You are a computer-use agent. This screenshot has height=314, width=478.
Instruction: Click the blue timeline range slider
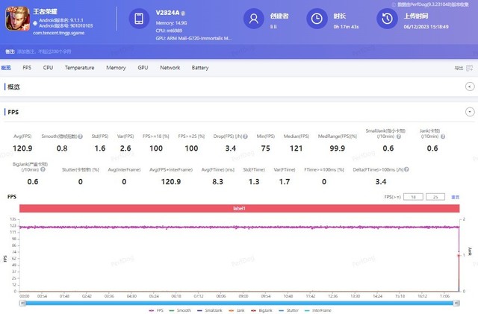[239, 302]
